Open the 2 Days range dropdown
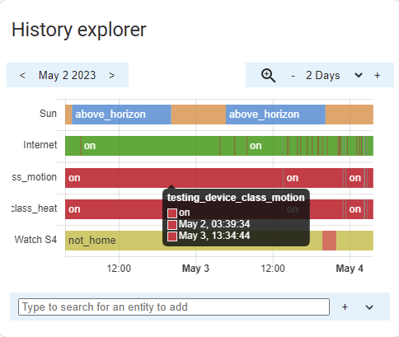 (x=359, y=75)
